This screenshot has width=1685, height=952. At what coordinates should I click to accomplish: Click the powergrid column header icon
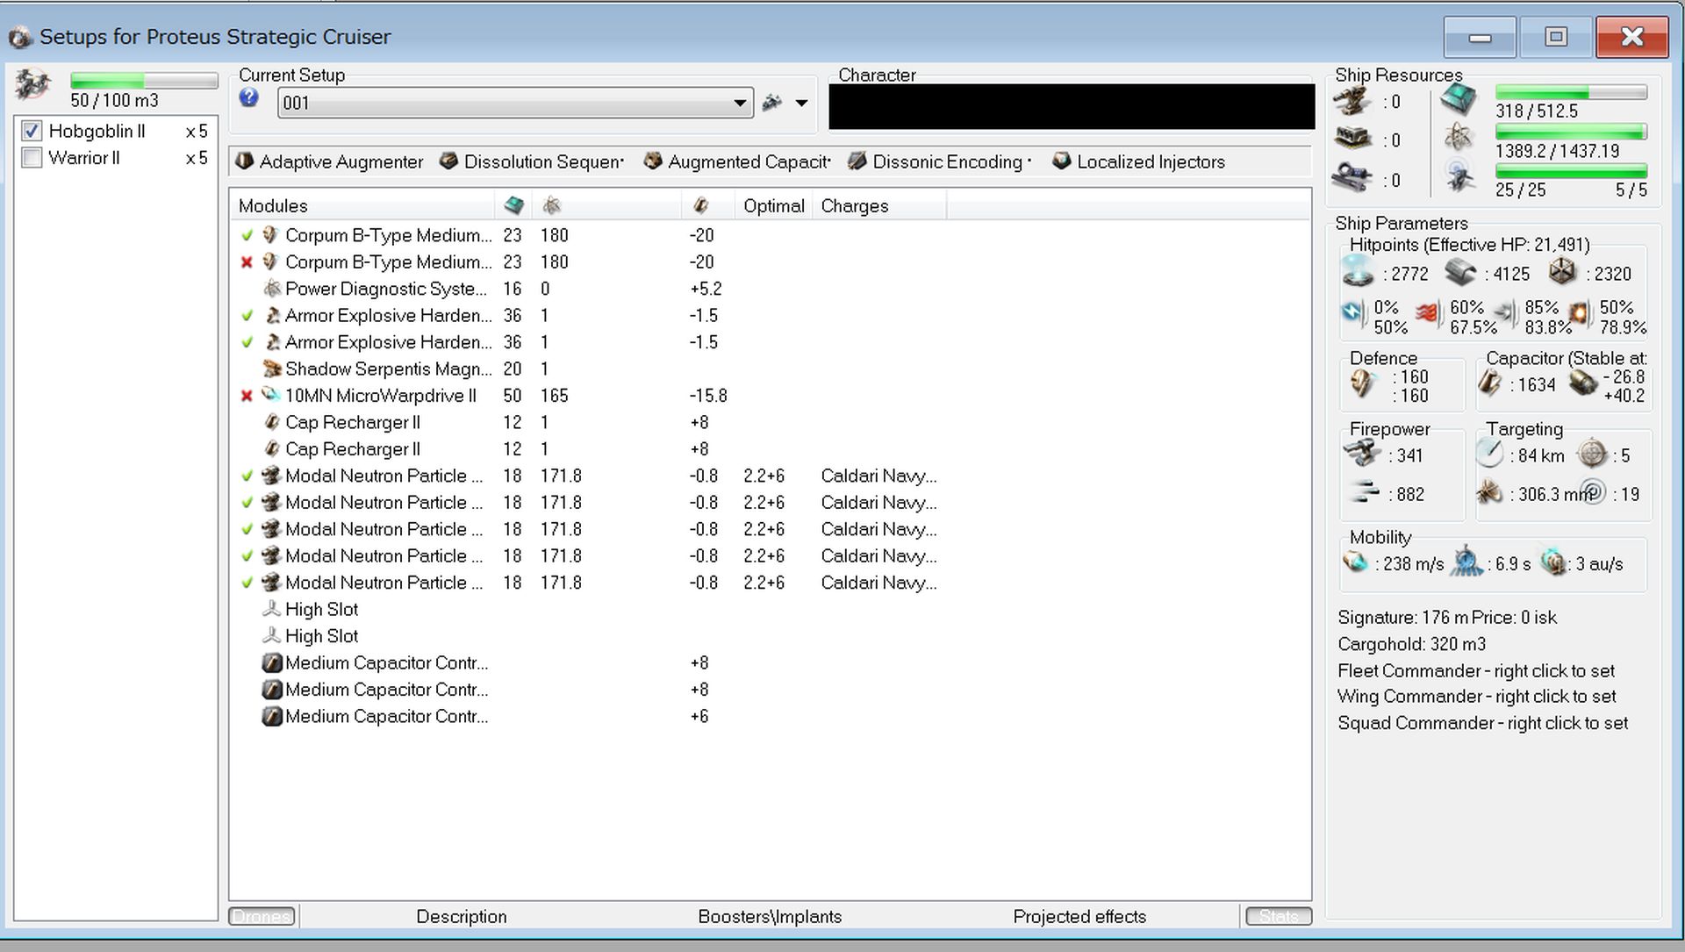click(551, 206)
